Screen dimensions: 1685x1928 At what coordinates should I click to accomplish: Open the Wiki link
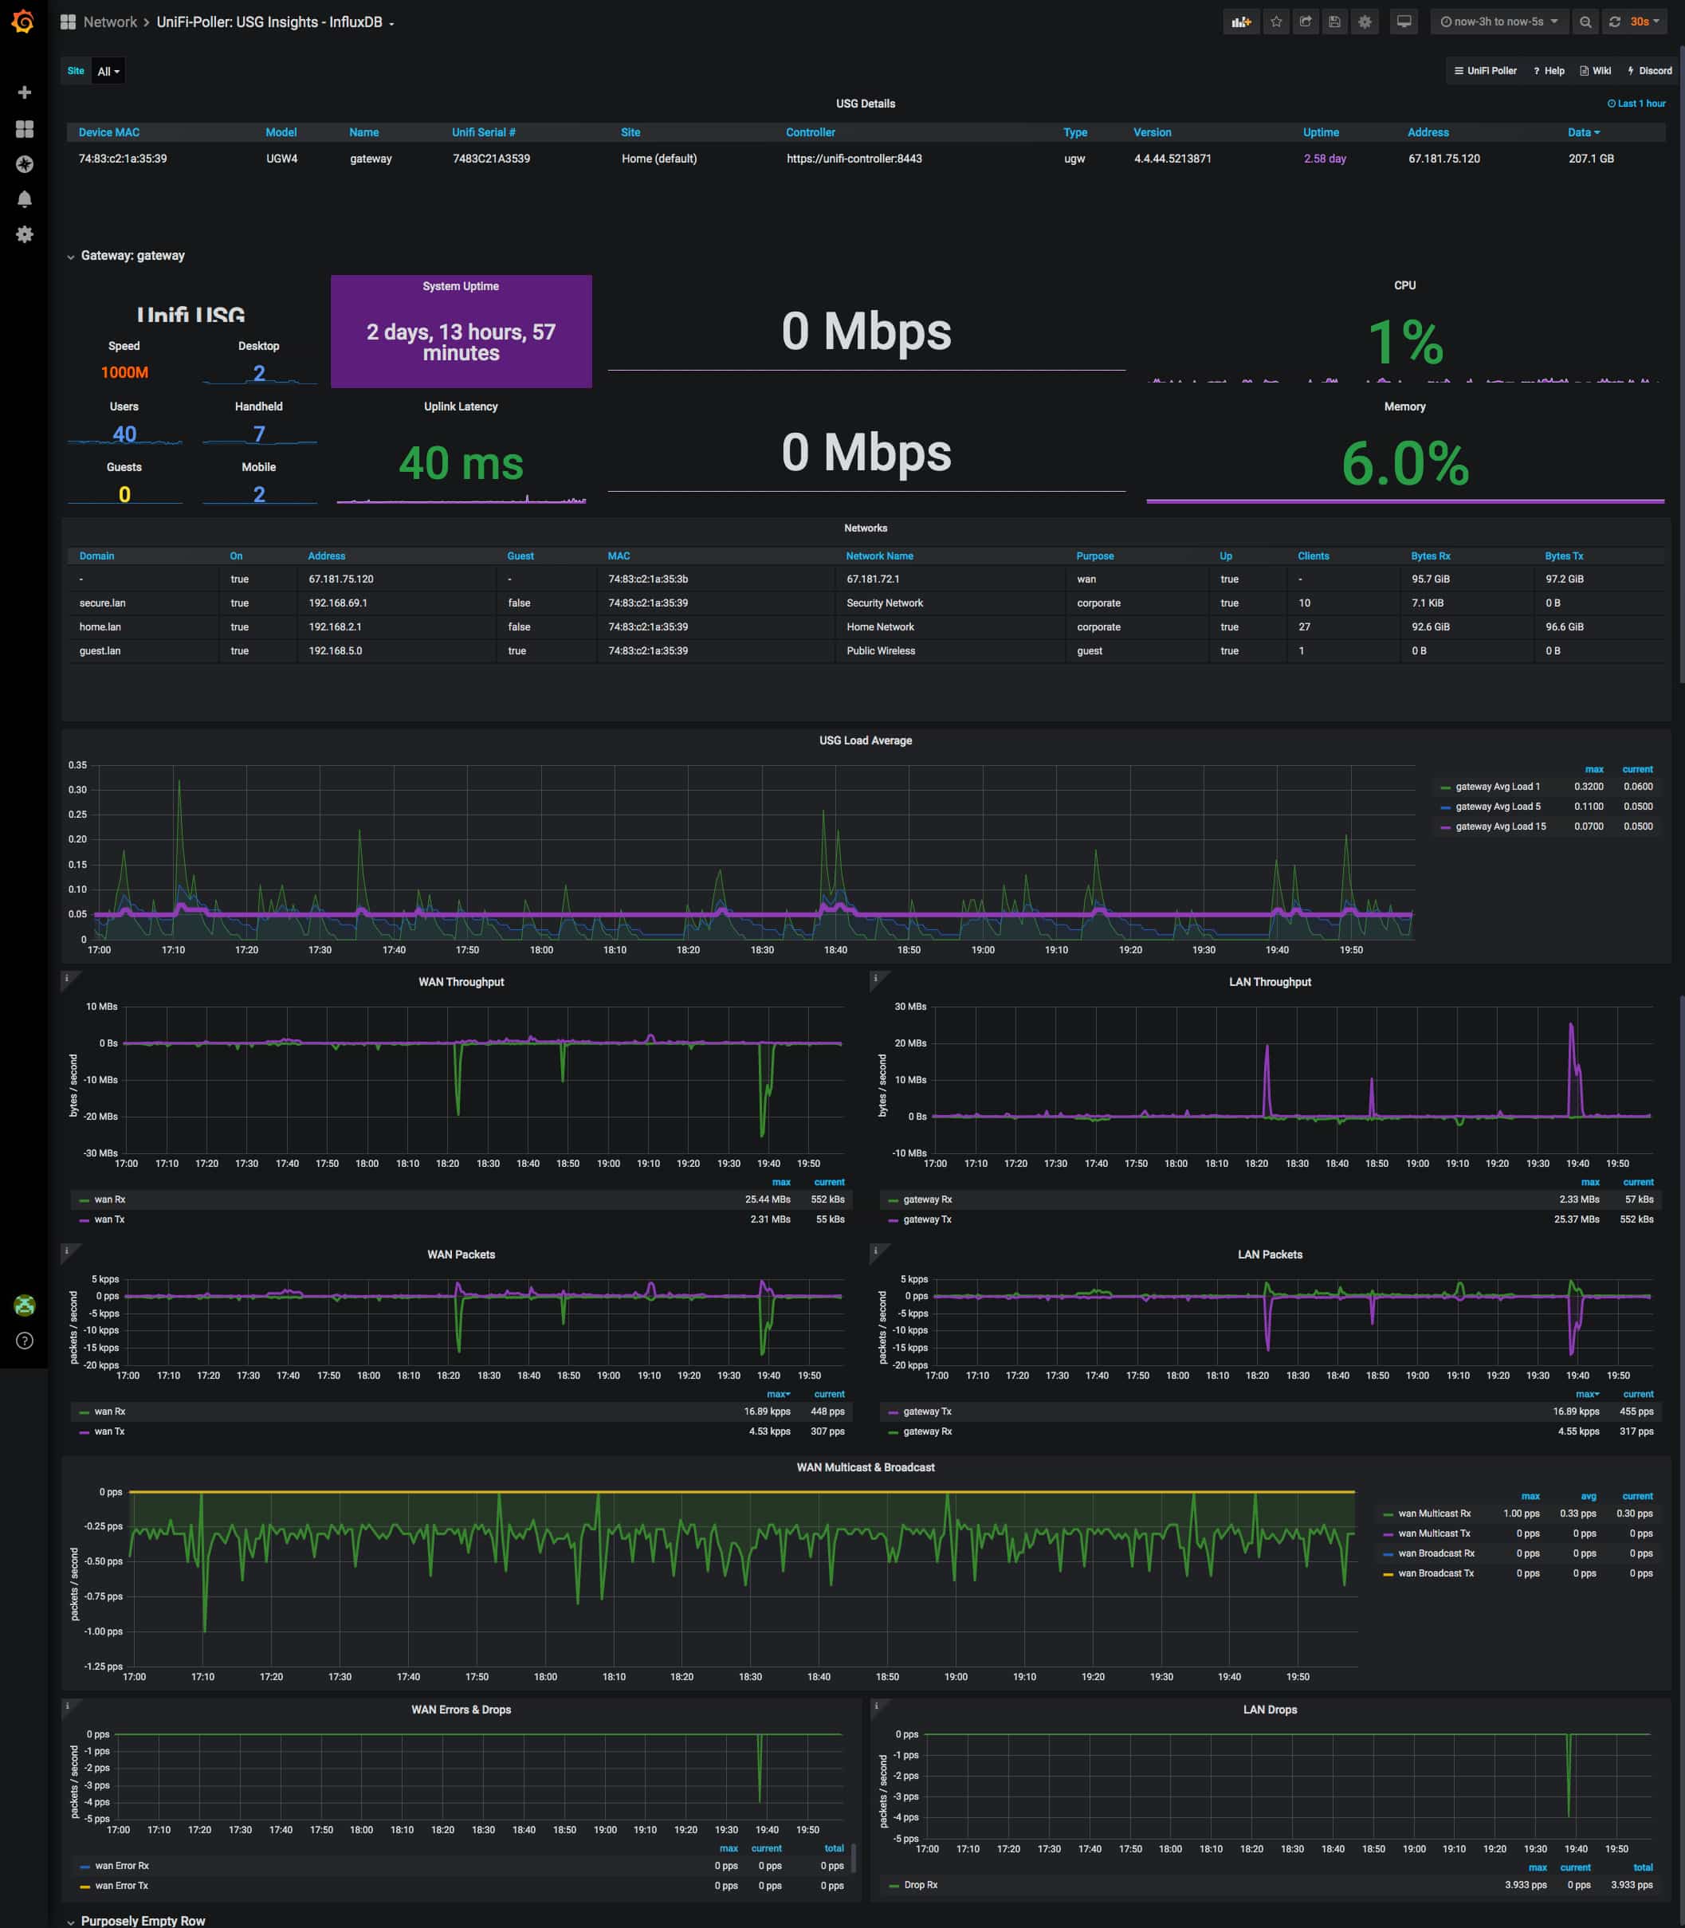click(1596, 70)
